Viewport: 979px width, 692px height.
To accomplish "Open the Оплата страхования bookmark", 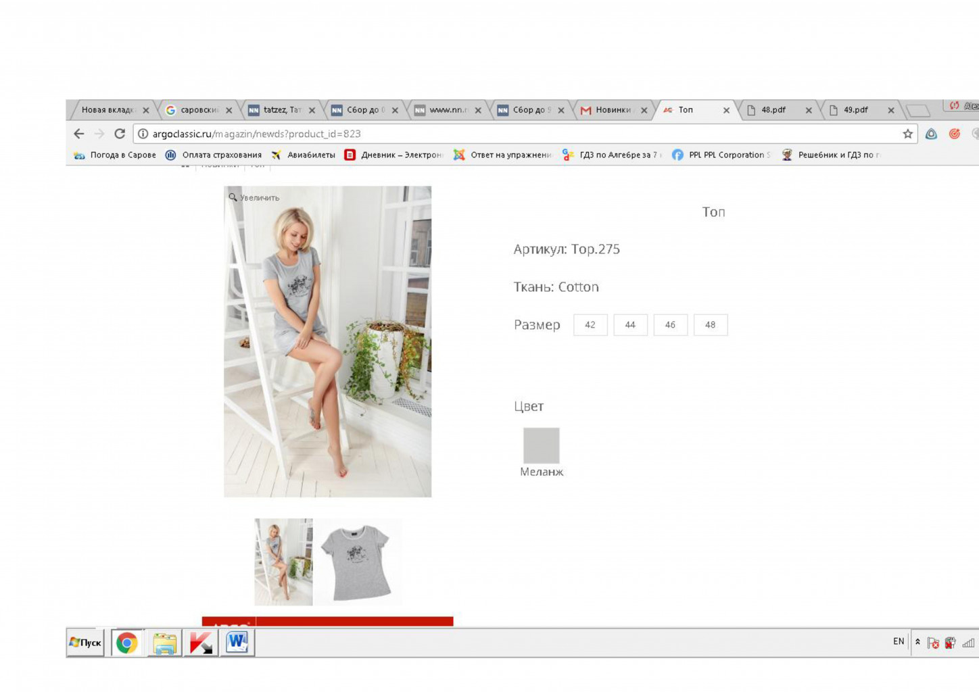I will [214, 155].
